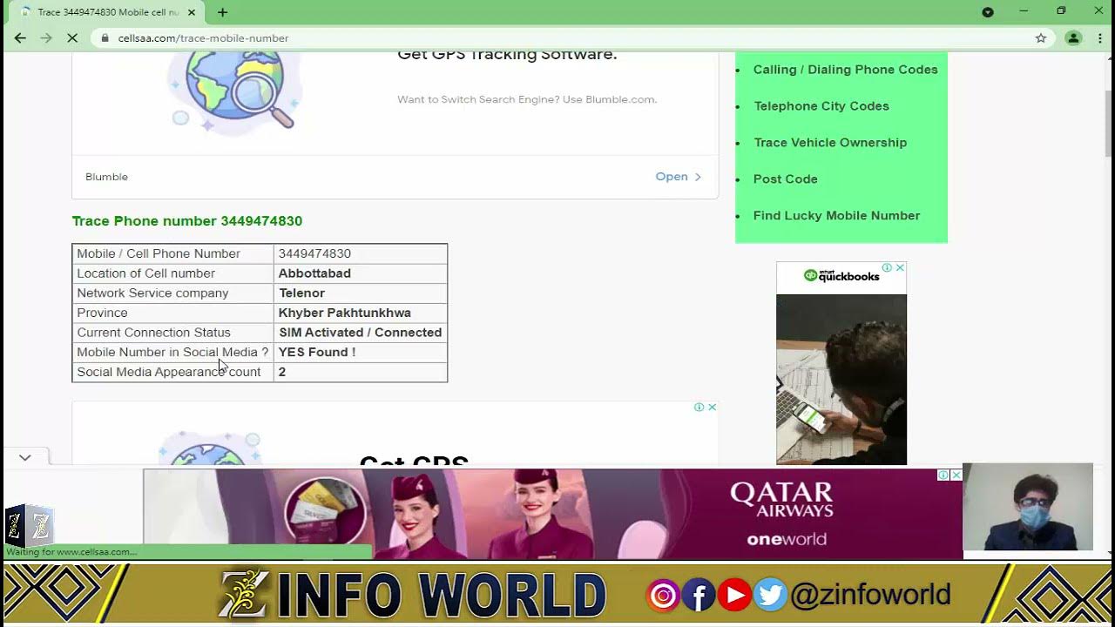This screenshot has height=627, width=1115.
Task: Click 'Trace Phone number 3449474830' heading
Action: (187, 221)
